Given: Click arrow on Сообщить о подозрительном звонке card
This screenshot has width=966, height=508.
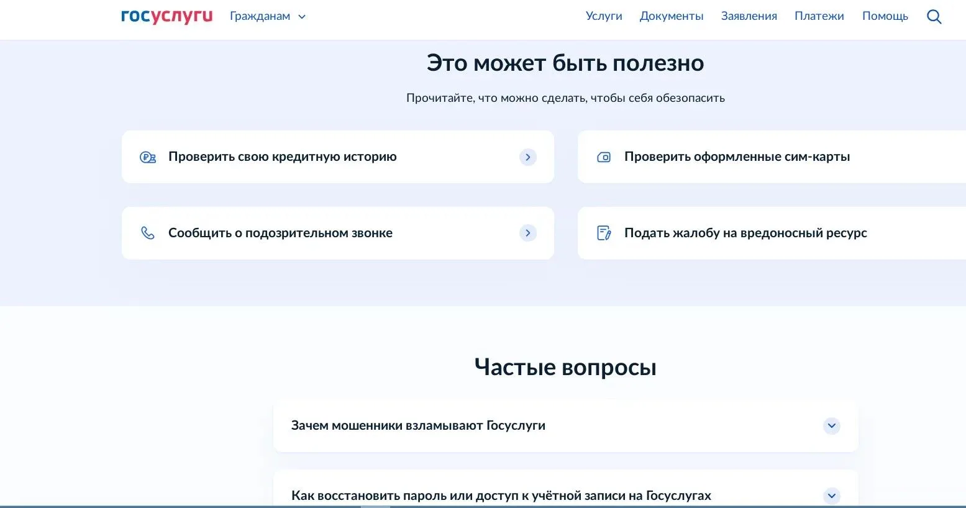Looking at the screenshot, I should [x=528, y=233].
